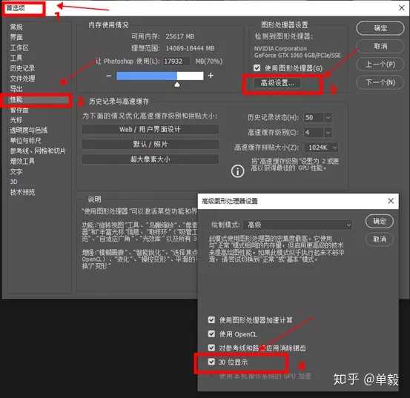Open 高级设置... button
Screen dimensions: 410x398
[277, 83]
